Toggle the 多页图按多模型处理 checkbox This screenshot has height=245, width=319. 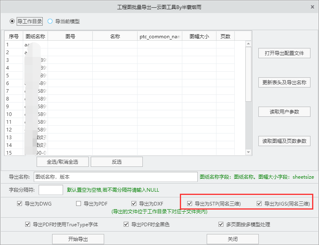click(x=221, y=224)
